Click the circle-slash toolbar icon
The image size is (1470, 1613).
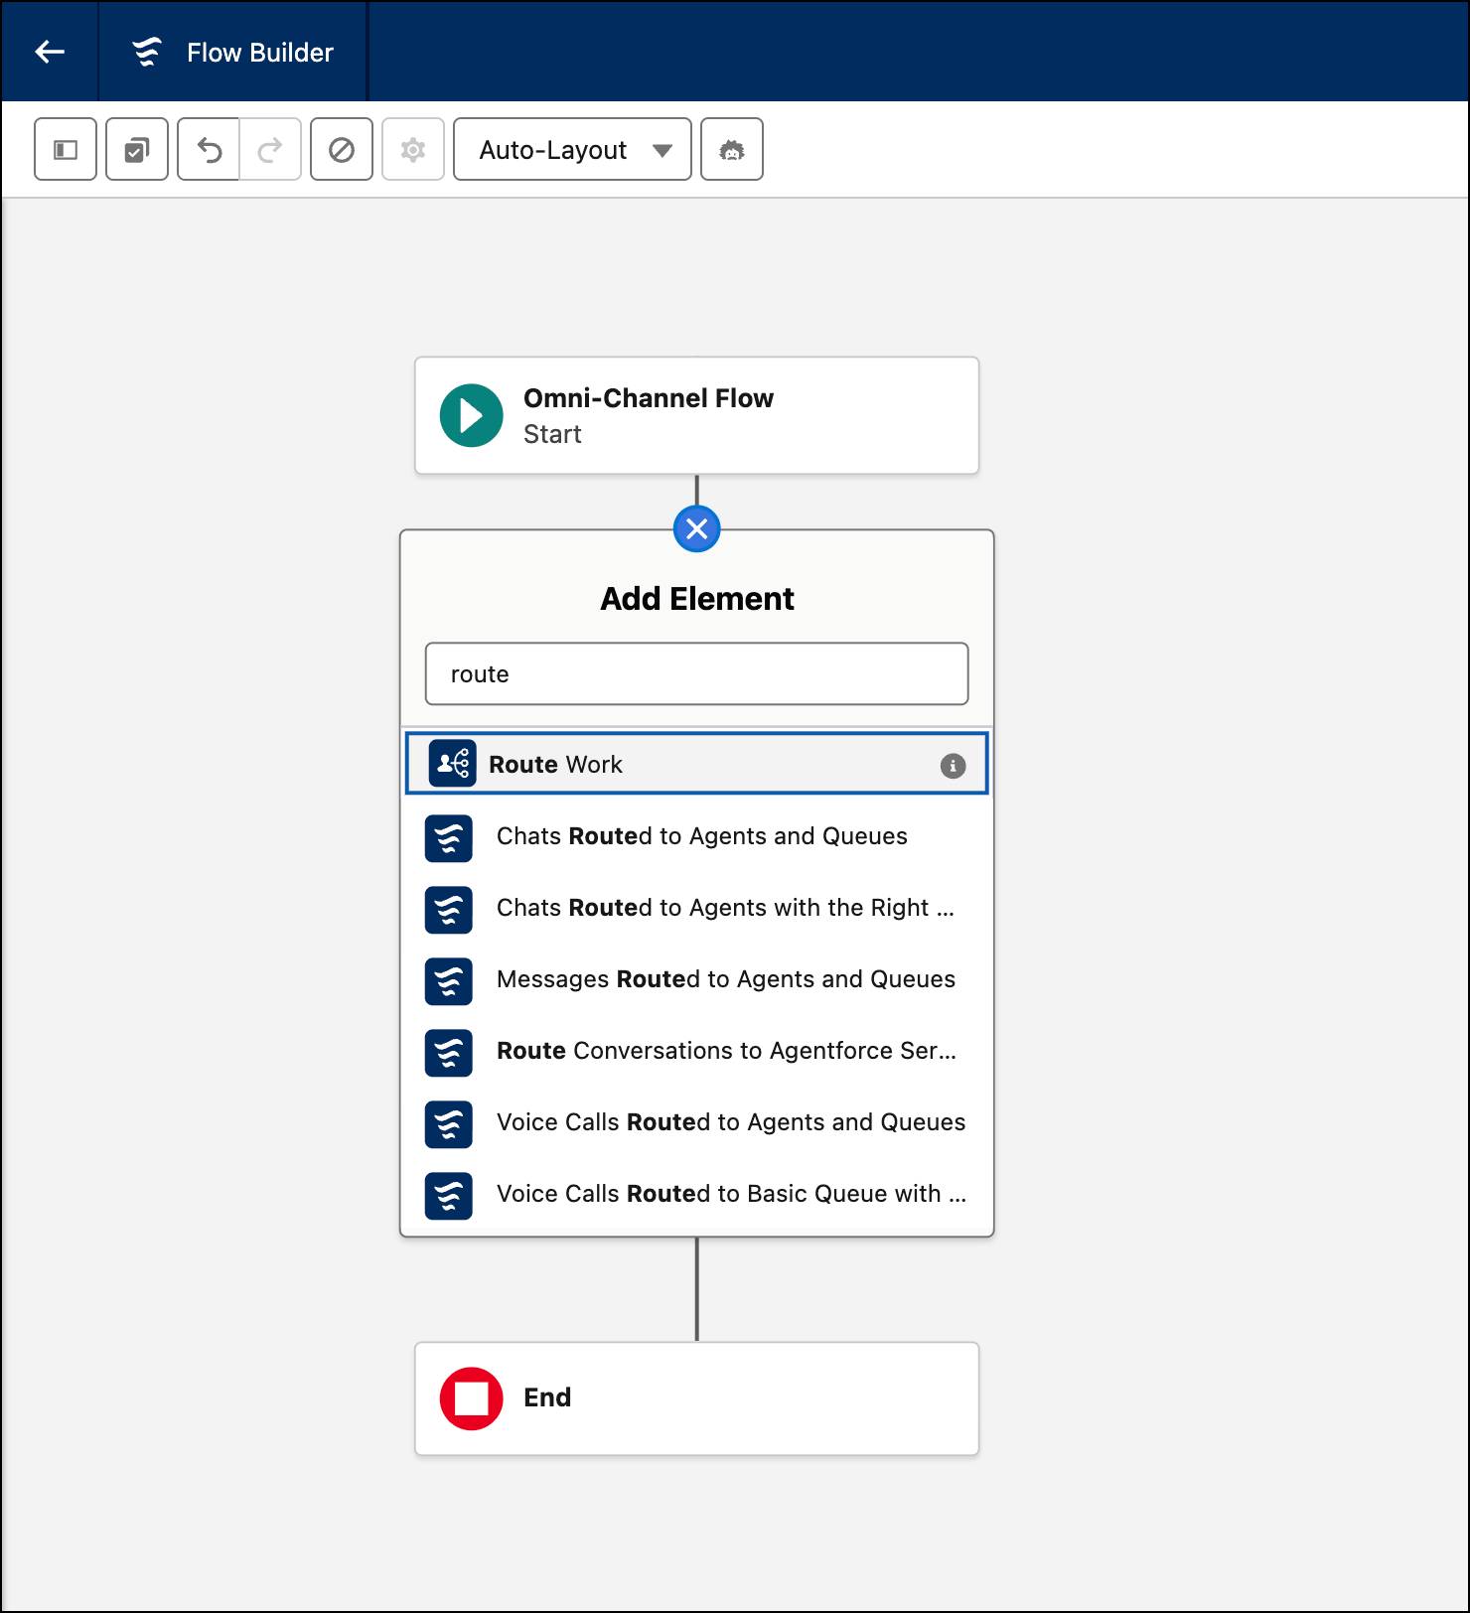click(342, 150)
